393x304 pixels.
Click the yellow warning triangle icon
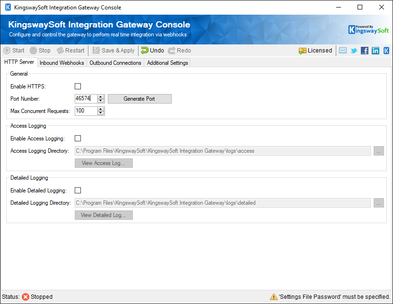[x=274, y=297]
